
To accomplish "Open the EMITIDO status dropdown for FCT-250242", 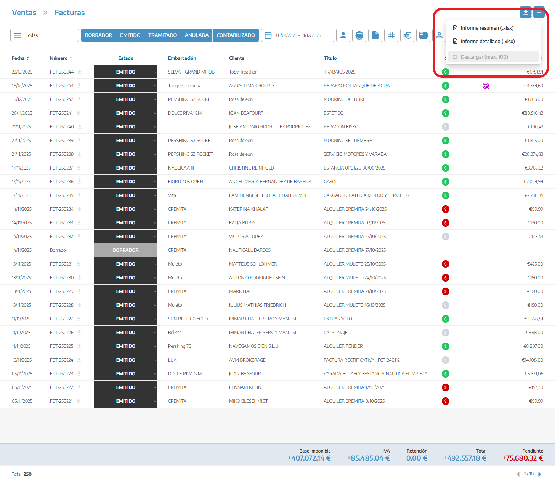I will (126, 99).
